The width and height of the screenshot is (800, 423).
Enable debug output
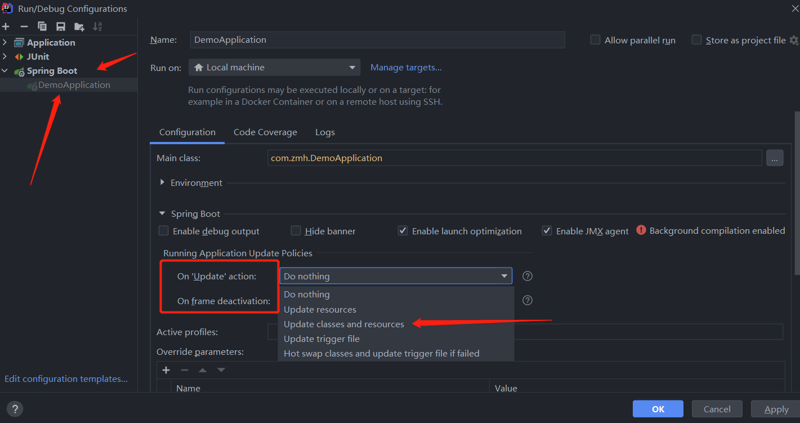click(x=163, y=230)
